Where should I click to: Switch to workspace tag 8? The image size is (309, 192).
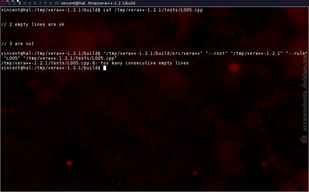[45, 3]
